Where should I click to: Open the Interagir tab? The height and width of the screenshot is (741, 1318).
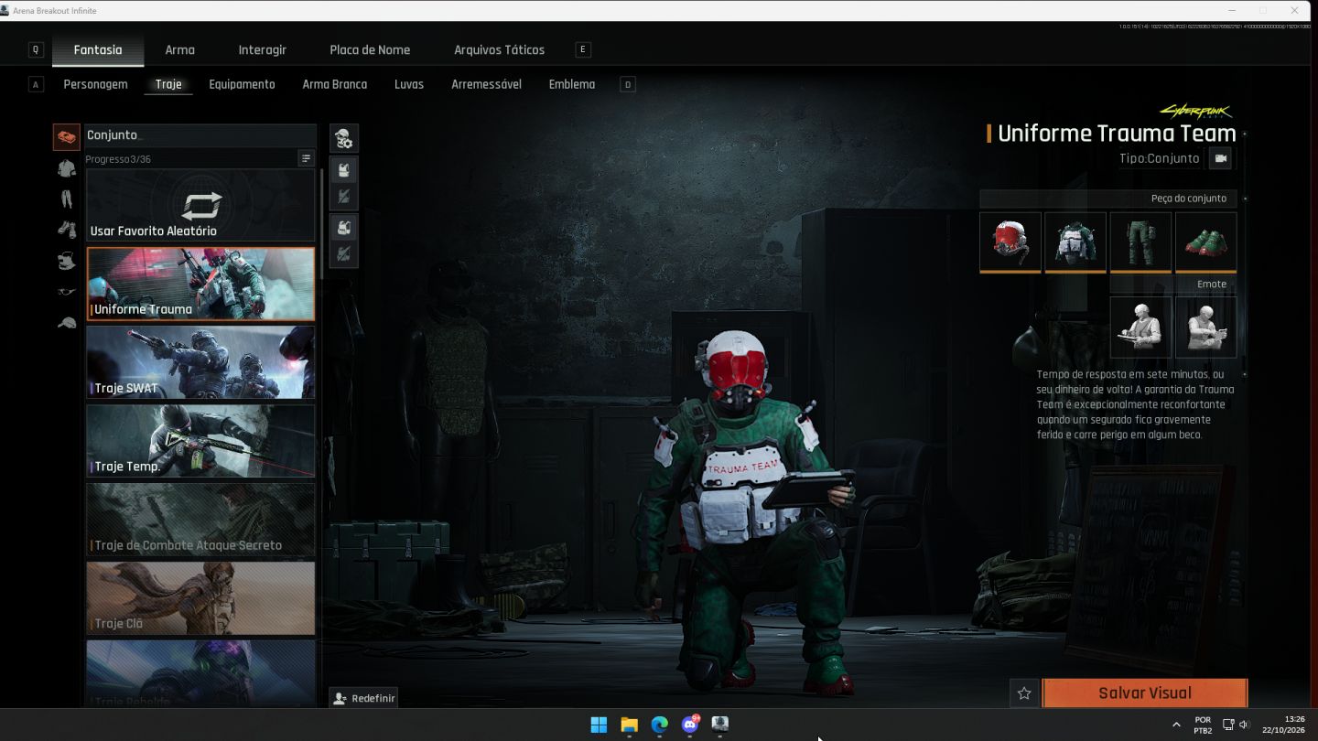tap(263, 49)
